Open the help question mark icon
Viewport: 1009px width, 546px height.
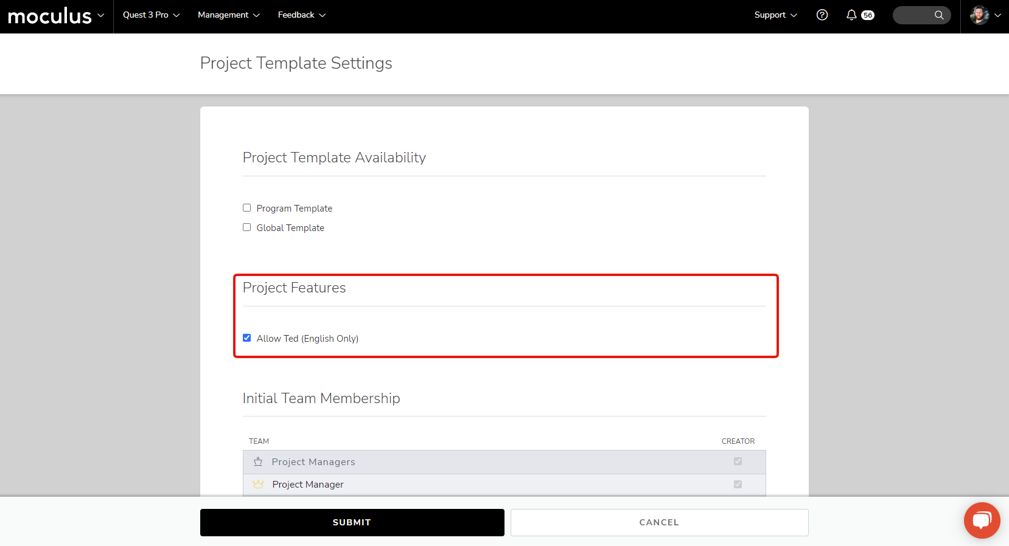pyautogui.click(x=822, y=15)
